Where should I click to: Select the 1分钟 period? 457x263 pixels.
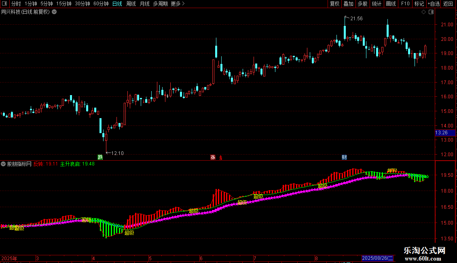click(31, 4)
